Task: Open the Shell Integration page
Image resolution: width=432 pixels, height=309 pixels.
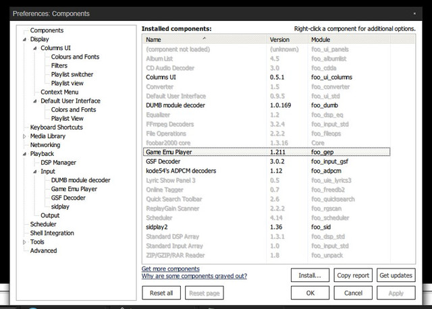Action: 52,233
